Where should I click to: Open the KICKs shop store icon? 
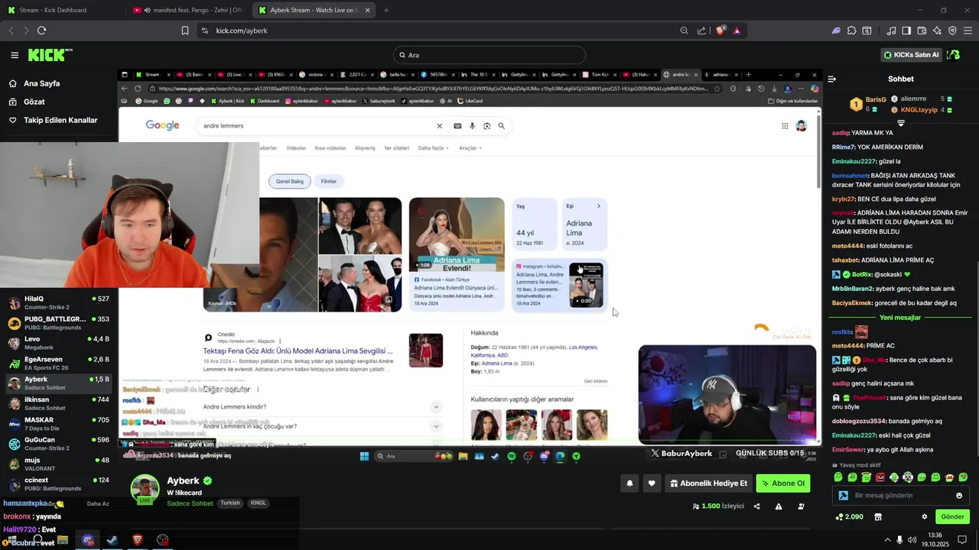tap(878, 517)
